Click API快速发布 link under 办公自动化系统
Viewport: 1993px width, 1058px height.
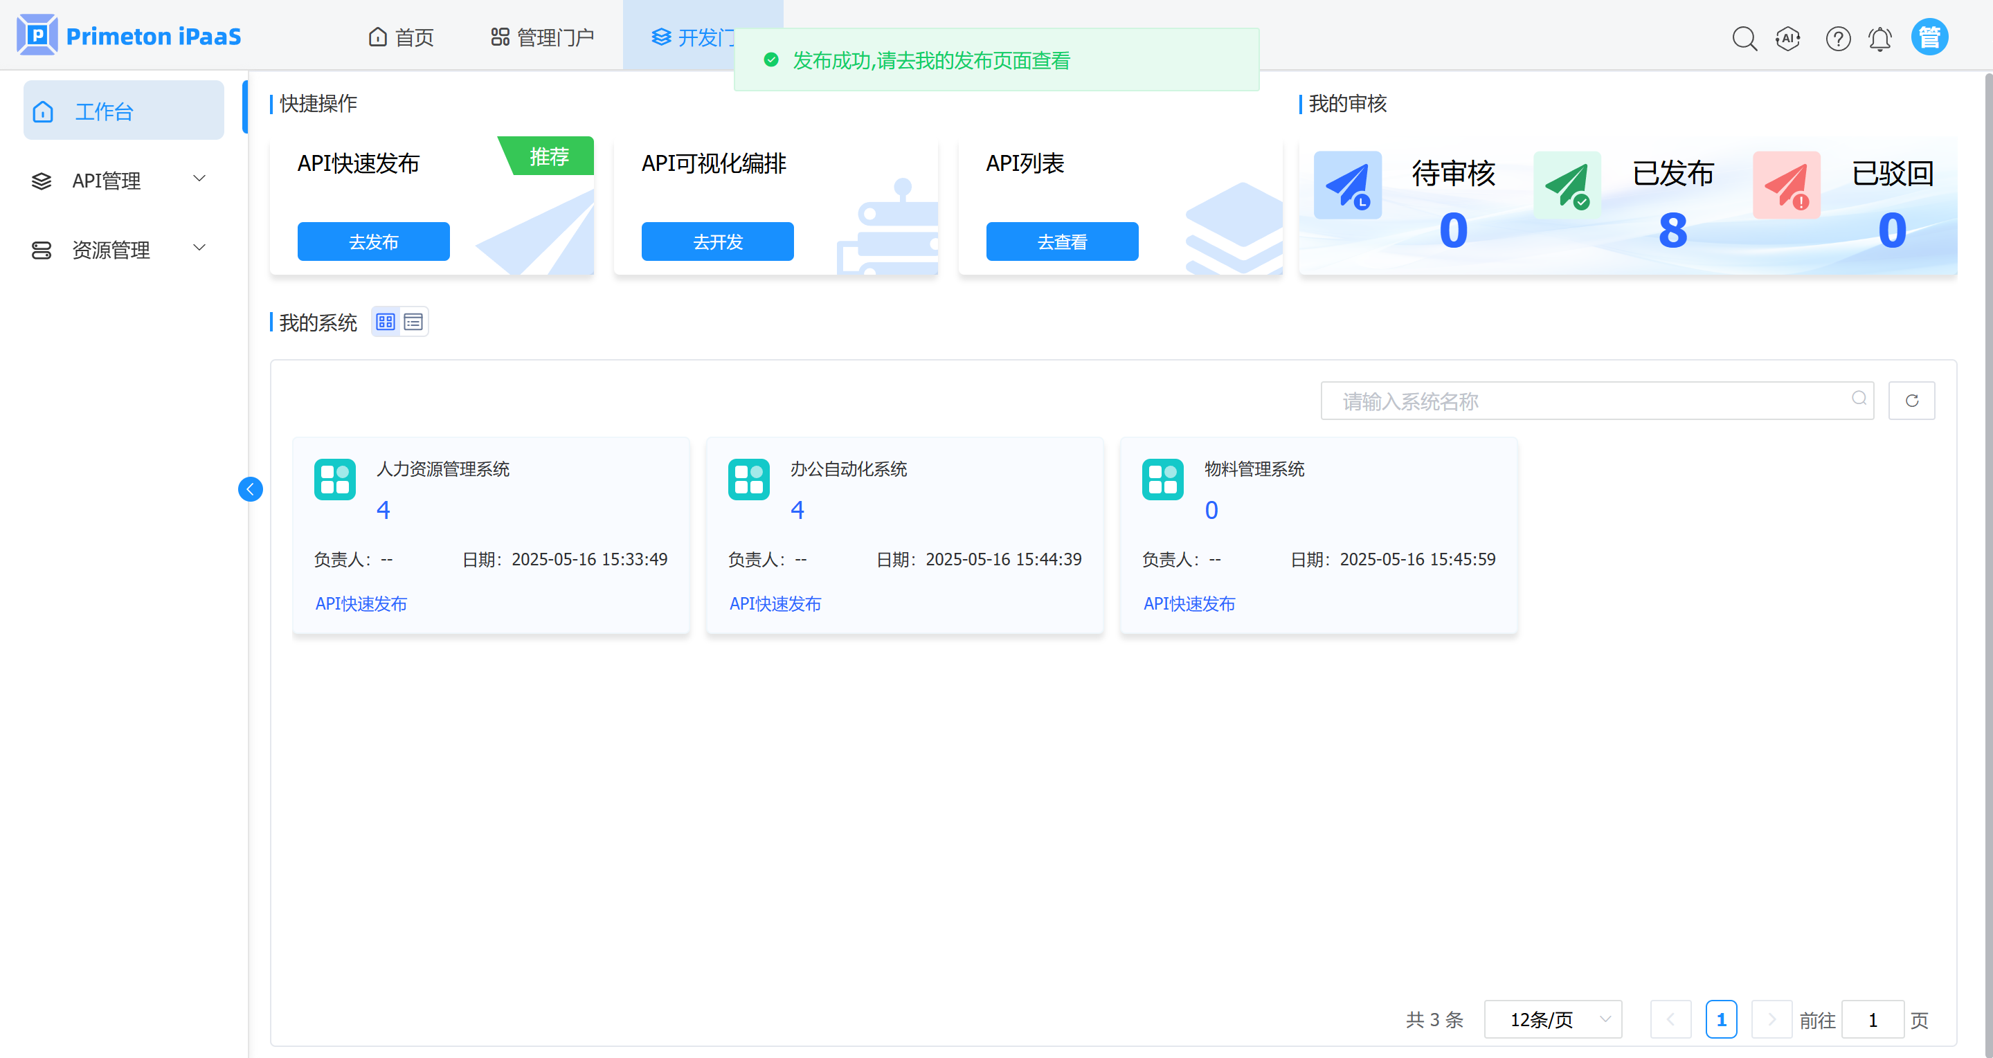(x=775, y=603)
